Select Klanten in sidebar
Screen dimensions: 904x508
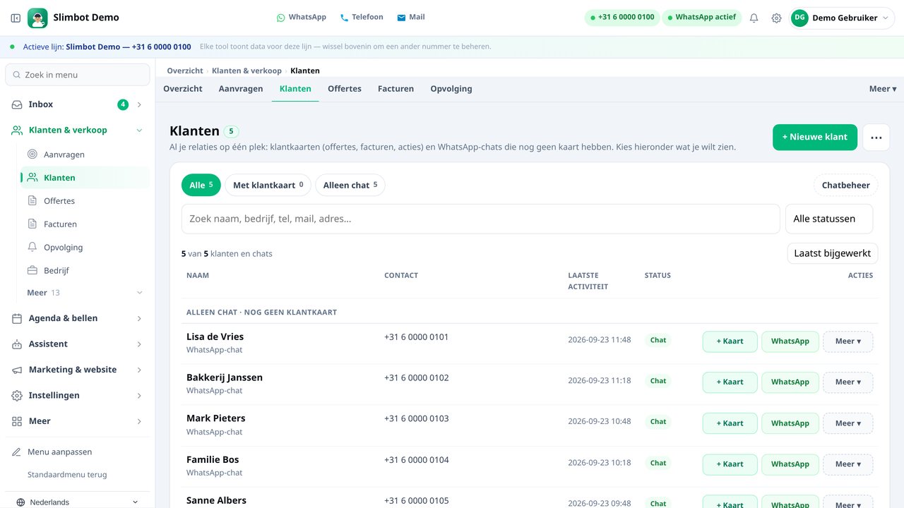(x=85, y=178)
